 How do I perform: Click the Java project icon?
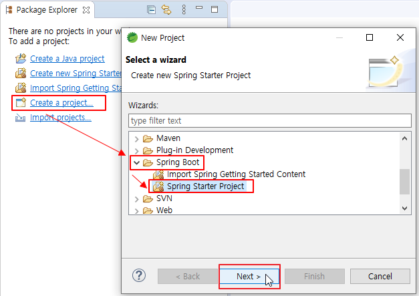[x=21, y=58]
